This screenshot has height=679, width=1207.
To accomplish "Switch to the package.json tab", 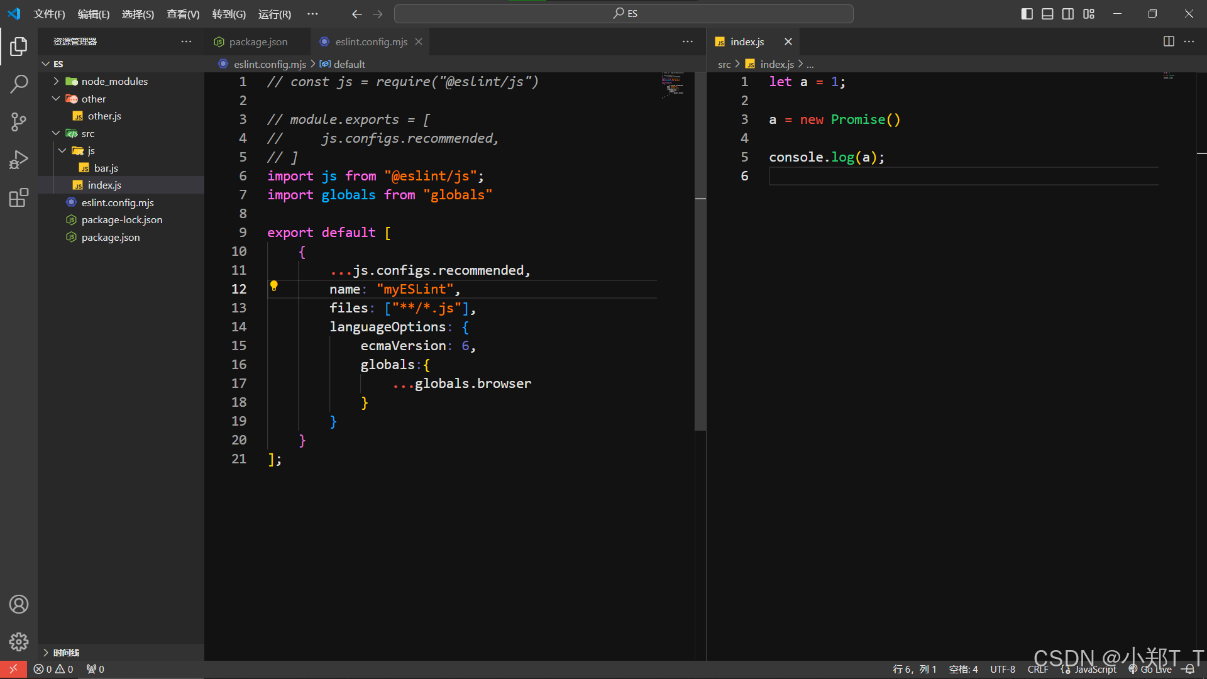I will click(x=258, y=41).
